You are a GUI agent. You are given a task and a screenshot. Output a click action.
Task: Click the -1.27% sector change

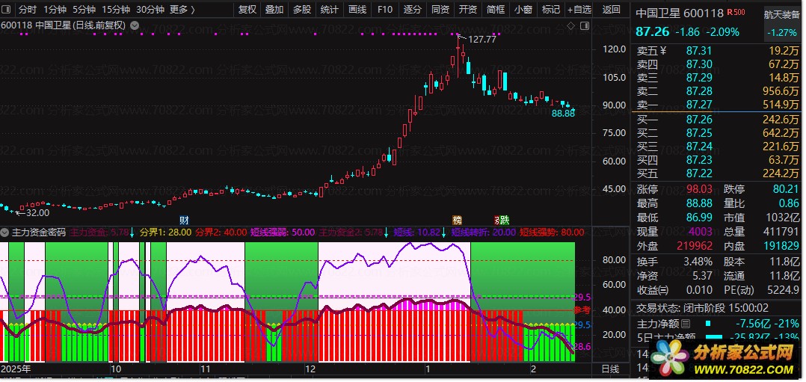(782, 32)
